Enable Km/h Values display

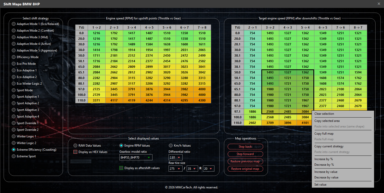click(171, 145)
